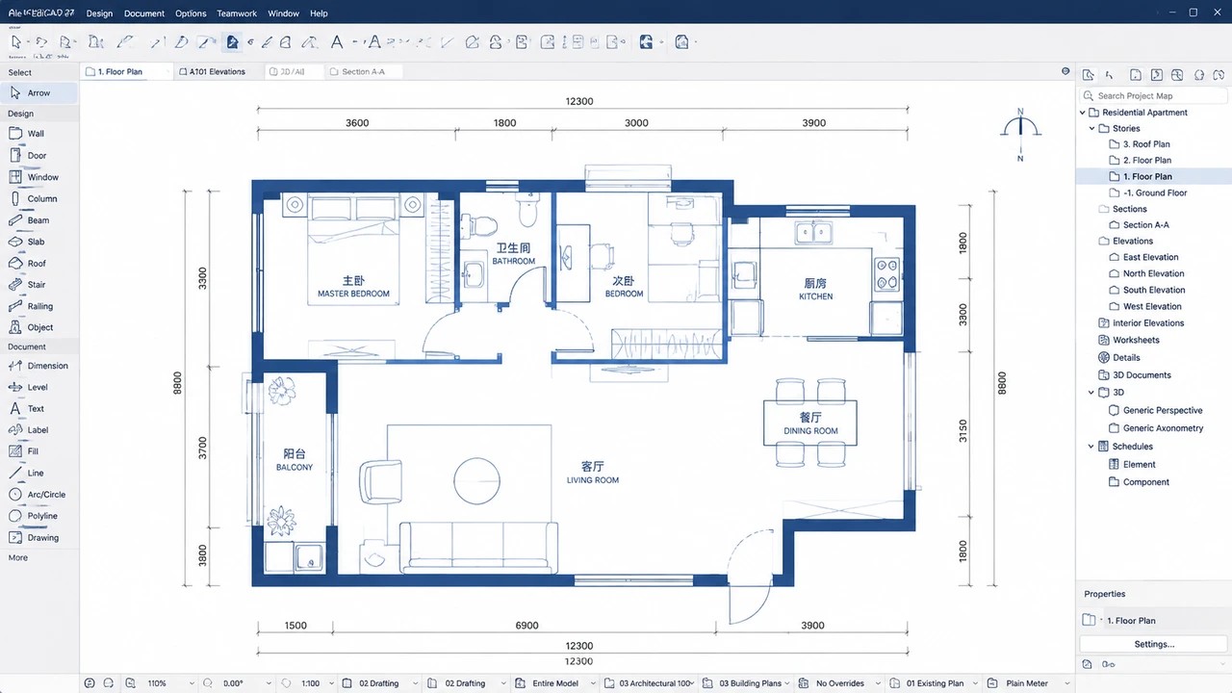Viewport: 1232px width, 693px height.
Task: Select the Wall tool
Action: (x=38, y=134)
